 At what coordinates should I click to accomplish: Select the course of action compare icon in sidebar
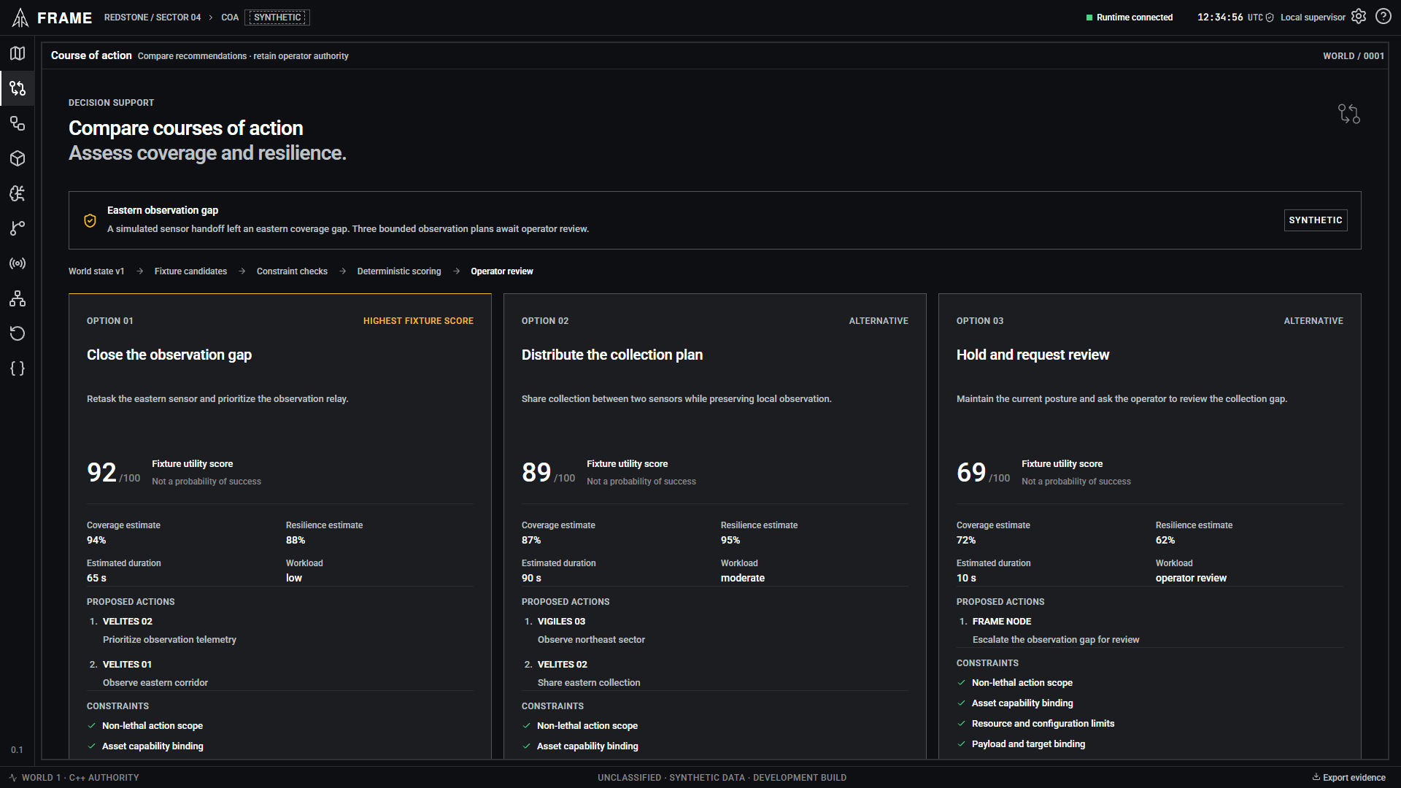(x=18, y=88)
